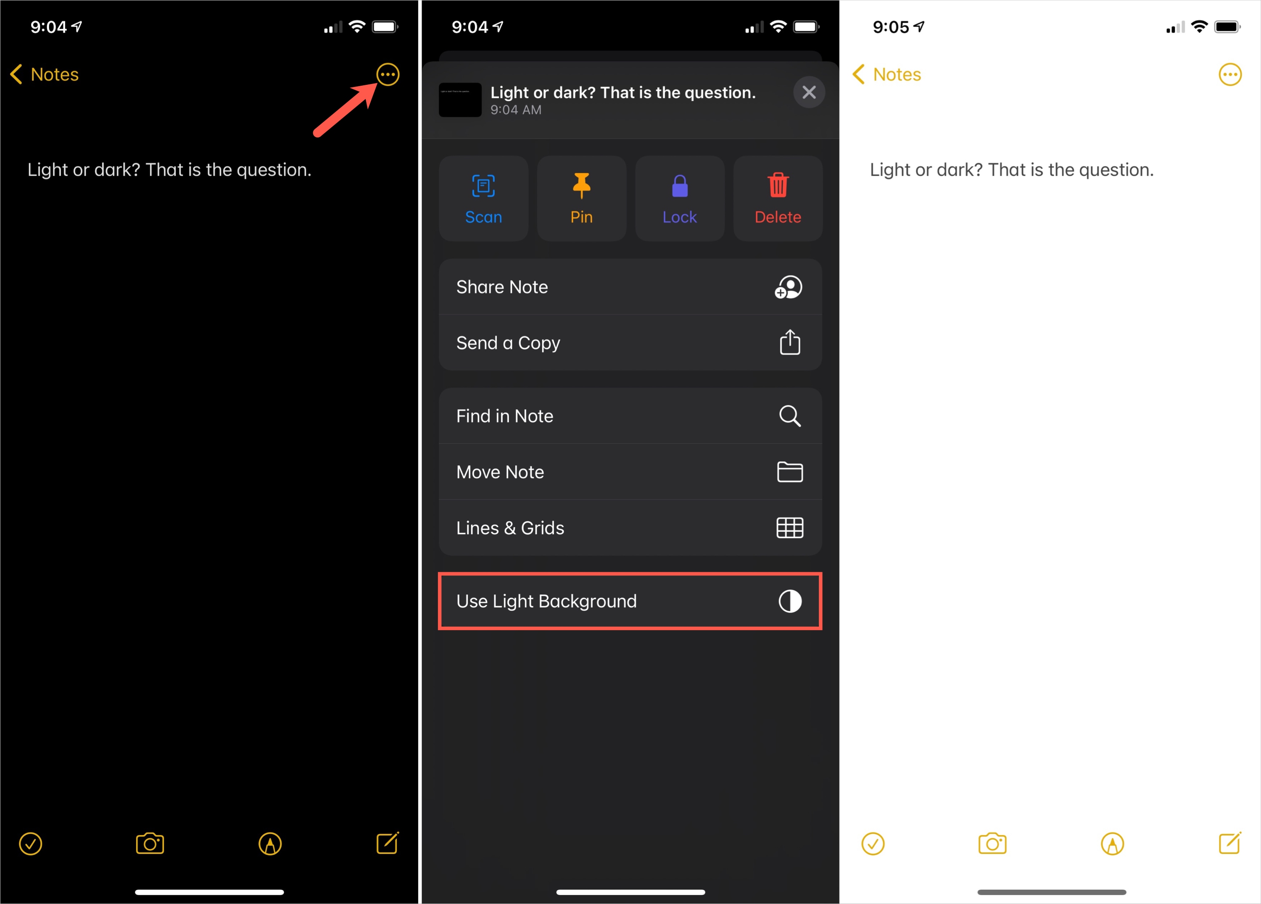Select Lines & Grids option
This screenshot has width=1261, height=904.
point(630,527)
